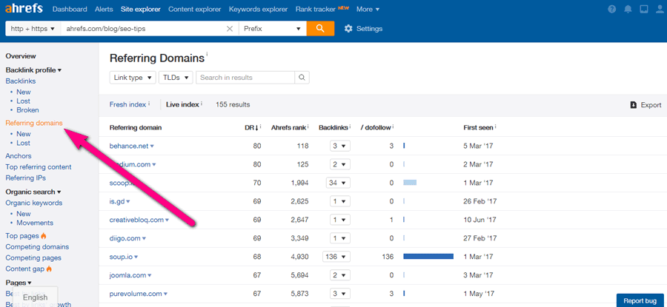Expand the More menu in top navigation
The image size is (667, 307).
(x=368, y=9)
